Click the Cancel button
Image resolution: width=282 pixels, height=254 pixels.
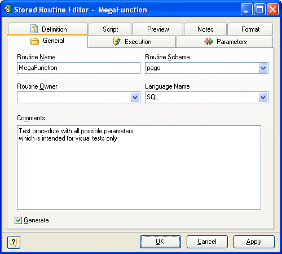(207, 242)
